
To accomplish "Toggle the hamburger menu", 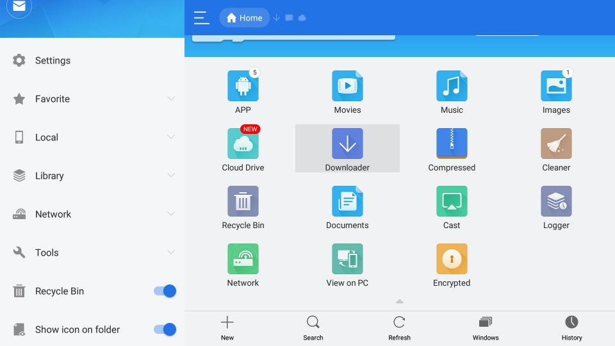I will coord(201,18).
